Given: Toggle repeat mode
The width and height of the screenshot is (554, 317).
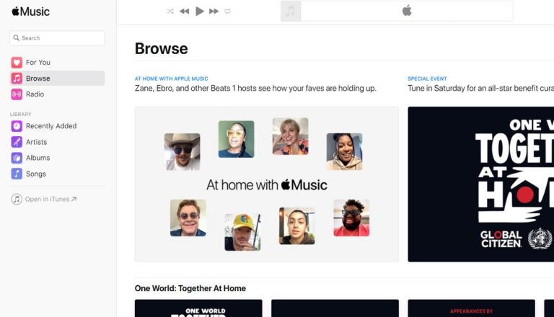Looking at the screenshot, I should 227,12.
